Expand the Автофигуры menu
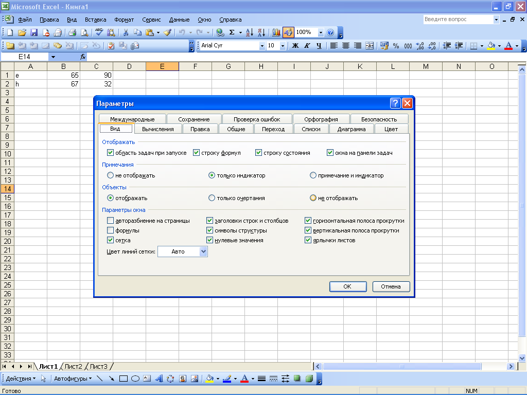 tap(73, 379)
